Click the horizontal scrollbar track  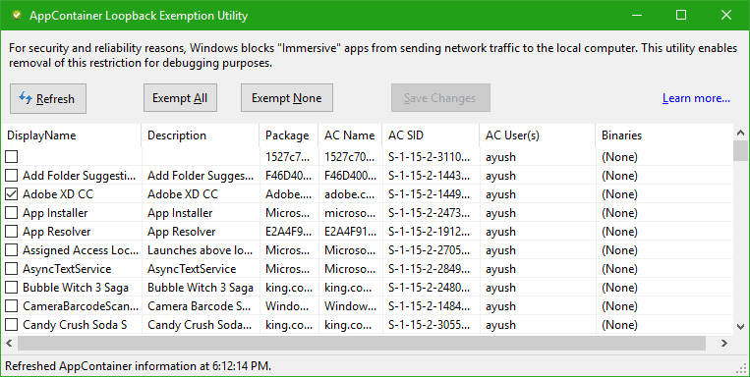pos(362,343)
